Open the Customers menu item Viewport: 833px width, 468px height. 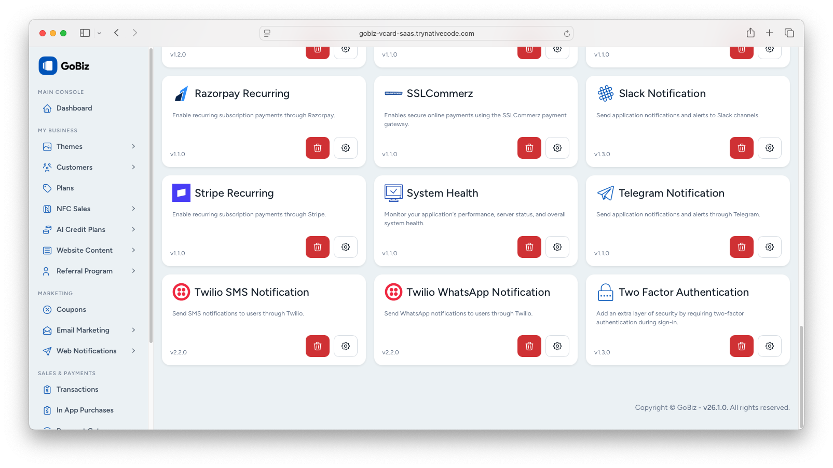click(x=89, y=167)
